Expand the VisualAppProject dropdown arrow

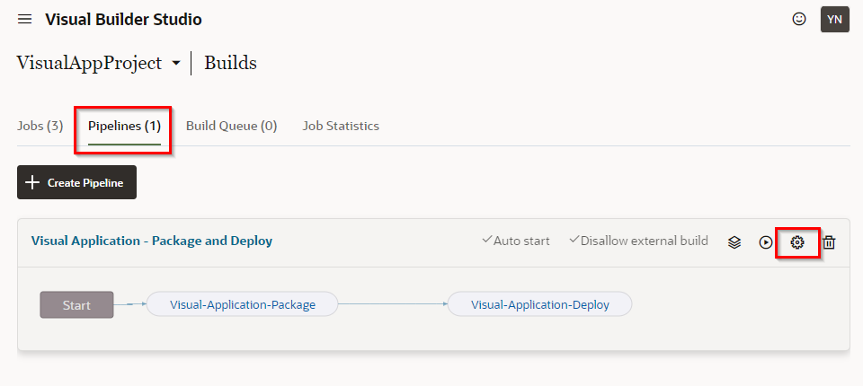176,64
